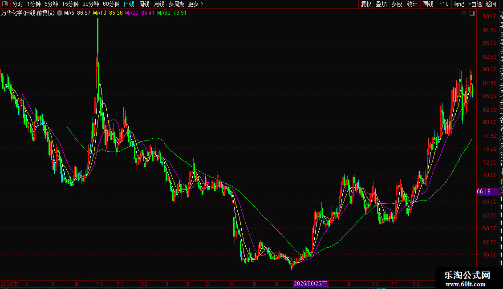Select the 30分钟 period tab
The width and height of the screenshot is (503, 289).
pos(91,4)
